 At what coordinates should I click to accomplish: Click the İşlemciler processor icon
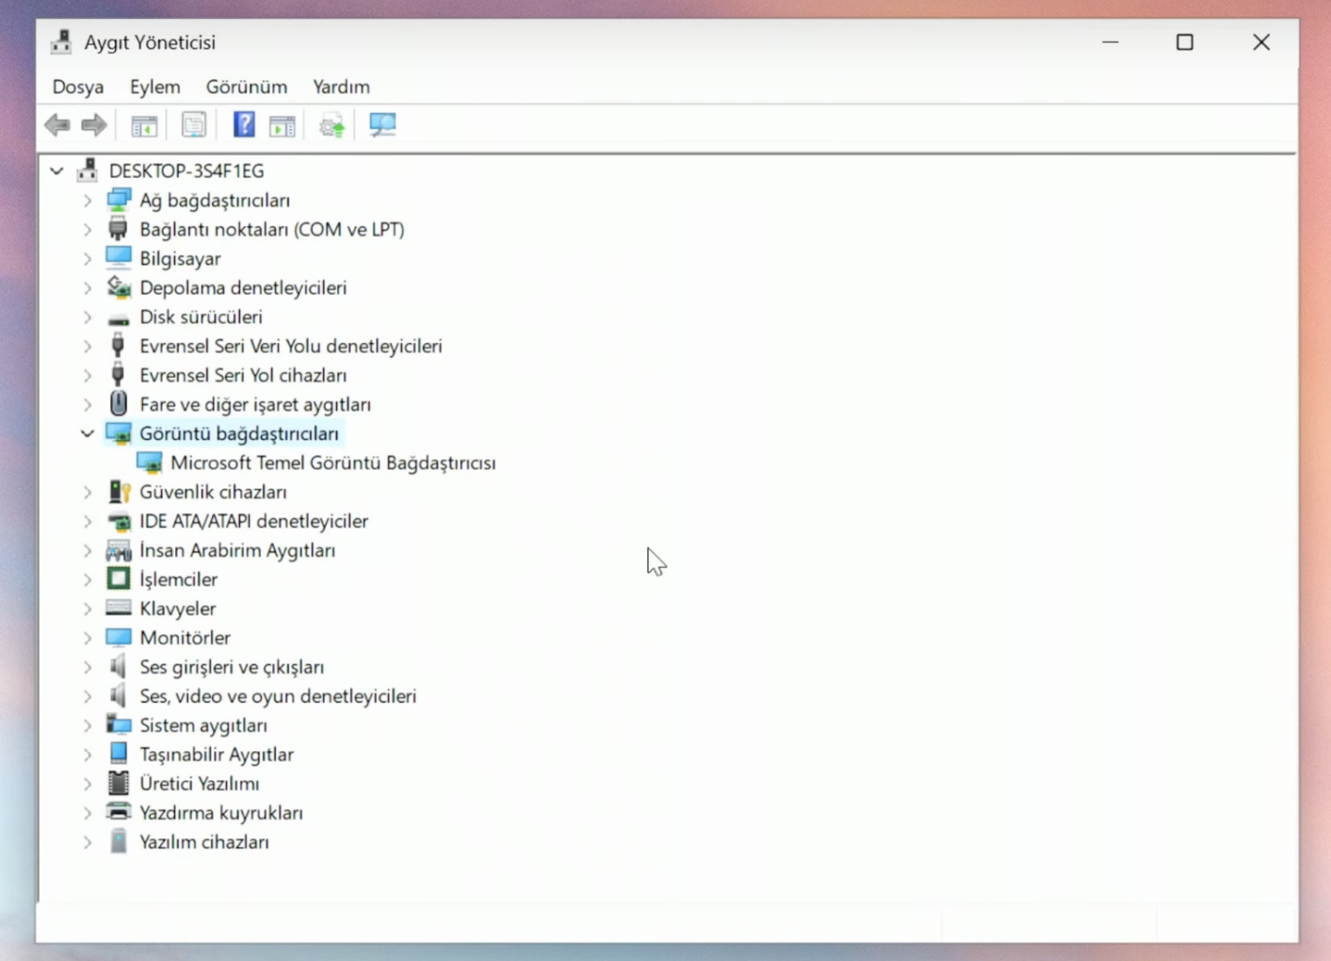(119, 579)
